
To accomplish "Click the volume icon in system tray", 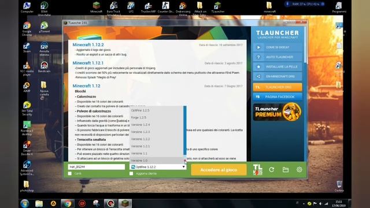I will click(320, 203).
